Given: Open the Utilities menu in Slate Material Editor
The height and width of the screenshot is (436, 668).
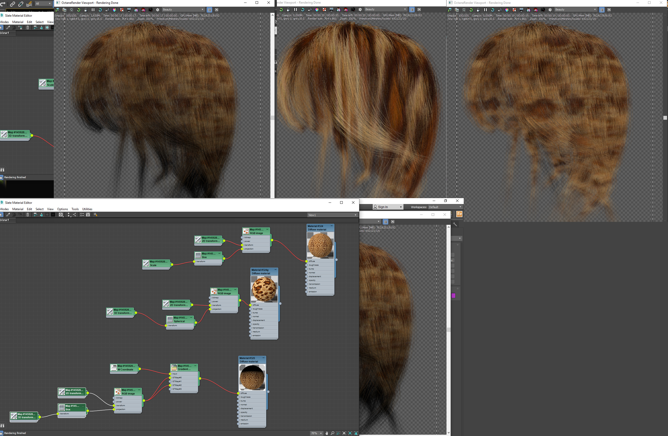Looking at the screenshot, I should pos(87,209).
